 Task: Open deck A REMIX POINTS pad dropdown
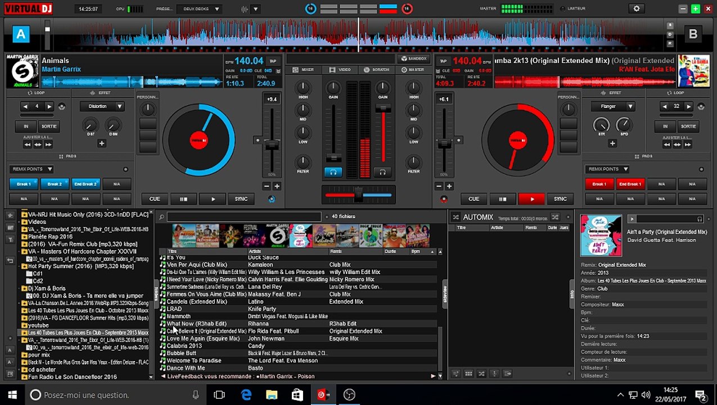click(31, 169)
